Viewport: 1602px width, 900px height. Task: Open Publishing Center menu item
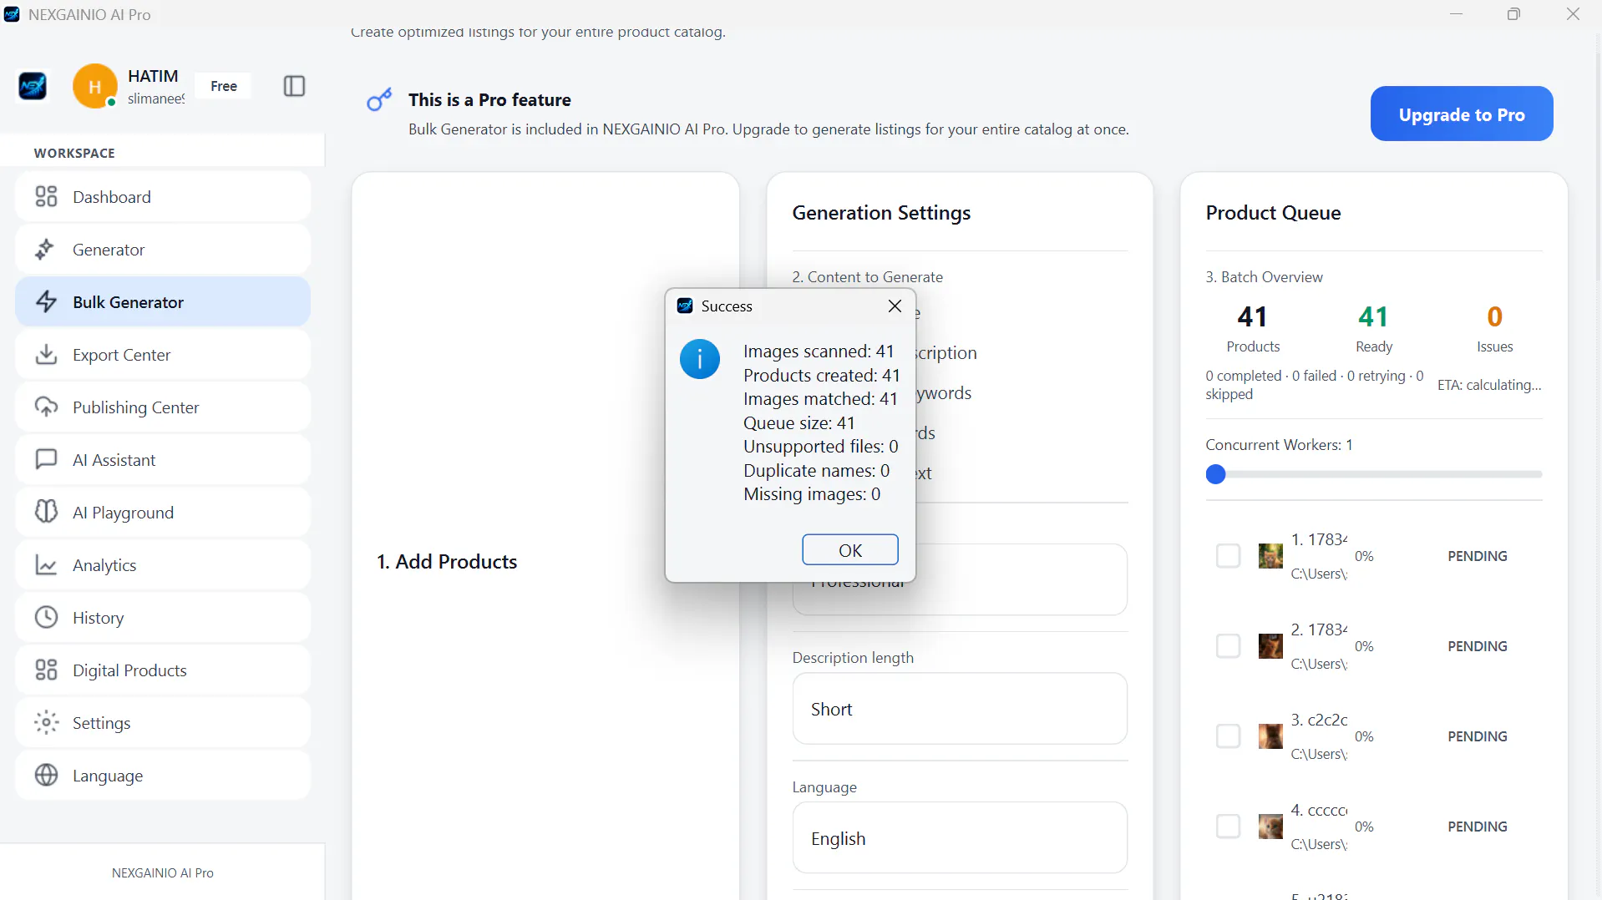163,407
